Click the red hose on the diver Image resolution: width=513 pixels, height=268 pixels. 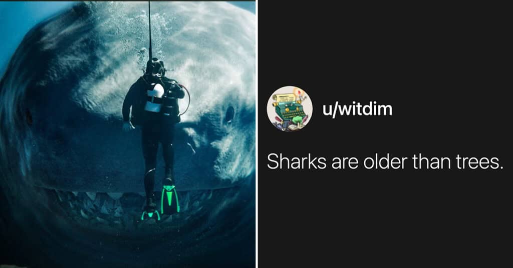(186, 99)
